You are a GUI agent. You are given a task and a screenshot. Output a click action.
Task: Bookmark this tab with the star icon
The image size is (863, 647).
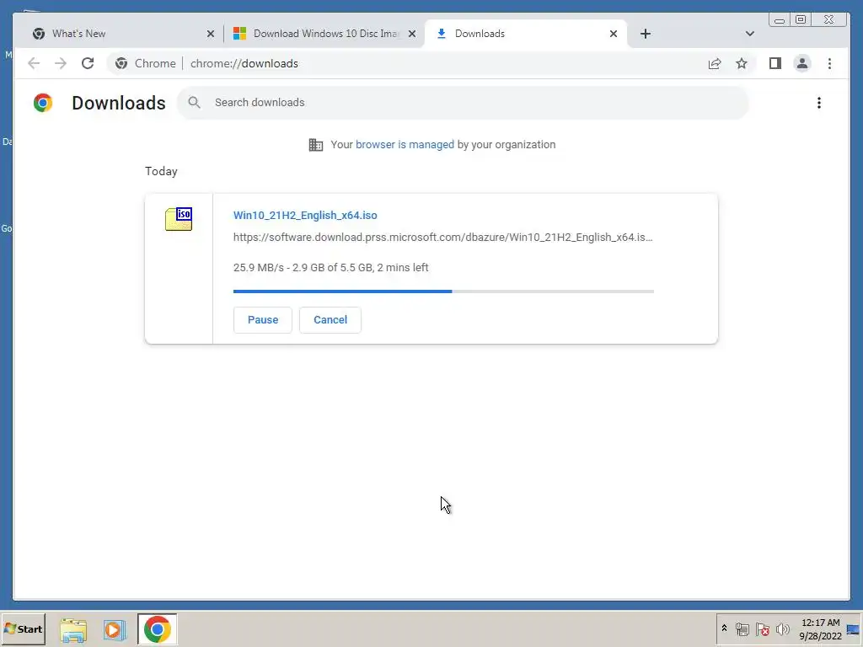(742, 63)
